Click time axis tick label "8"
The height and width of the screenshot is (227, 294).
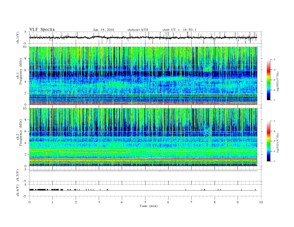click(215, 202)
